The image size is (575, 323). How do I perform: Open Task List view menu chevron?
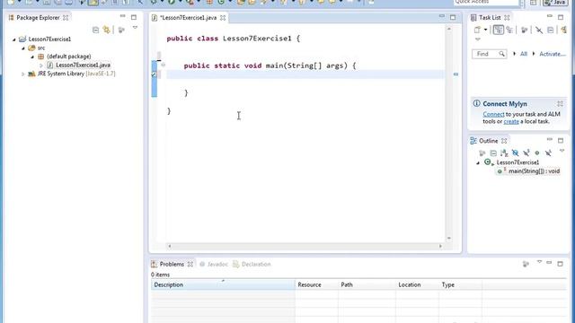click(x=477, y=39)
